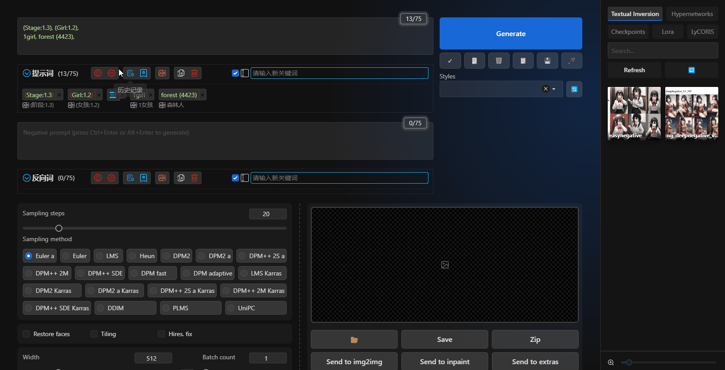Screen dimensions: 725x370
Task: Click the blue Generate button
Action: point(511,33)
